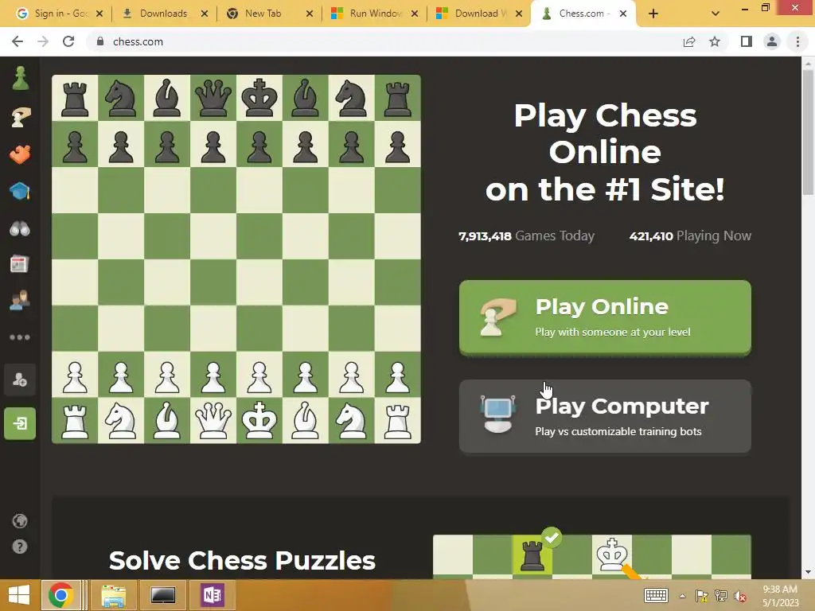The width and height of the screenshot is (815, 611).
Task: Open the Chrome profile avatar icon
Action: (x=772, y=41)
